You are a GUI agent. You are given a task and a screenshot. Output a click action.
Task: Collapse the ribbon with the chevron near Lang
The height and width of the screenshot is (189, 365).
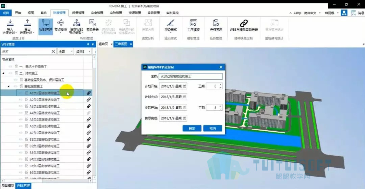point(291,13)
